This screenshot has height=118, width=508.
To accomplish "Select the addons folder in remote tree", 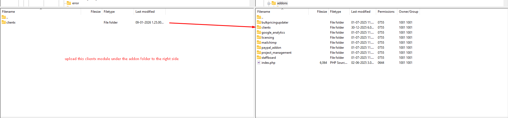I will coord(282,3).
